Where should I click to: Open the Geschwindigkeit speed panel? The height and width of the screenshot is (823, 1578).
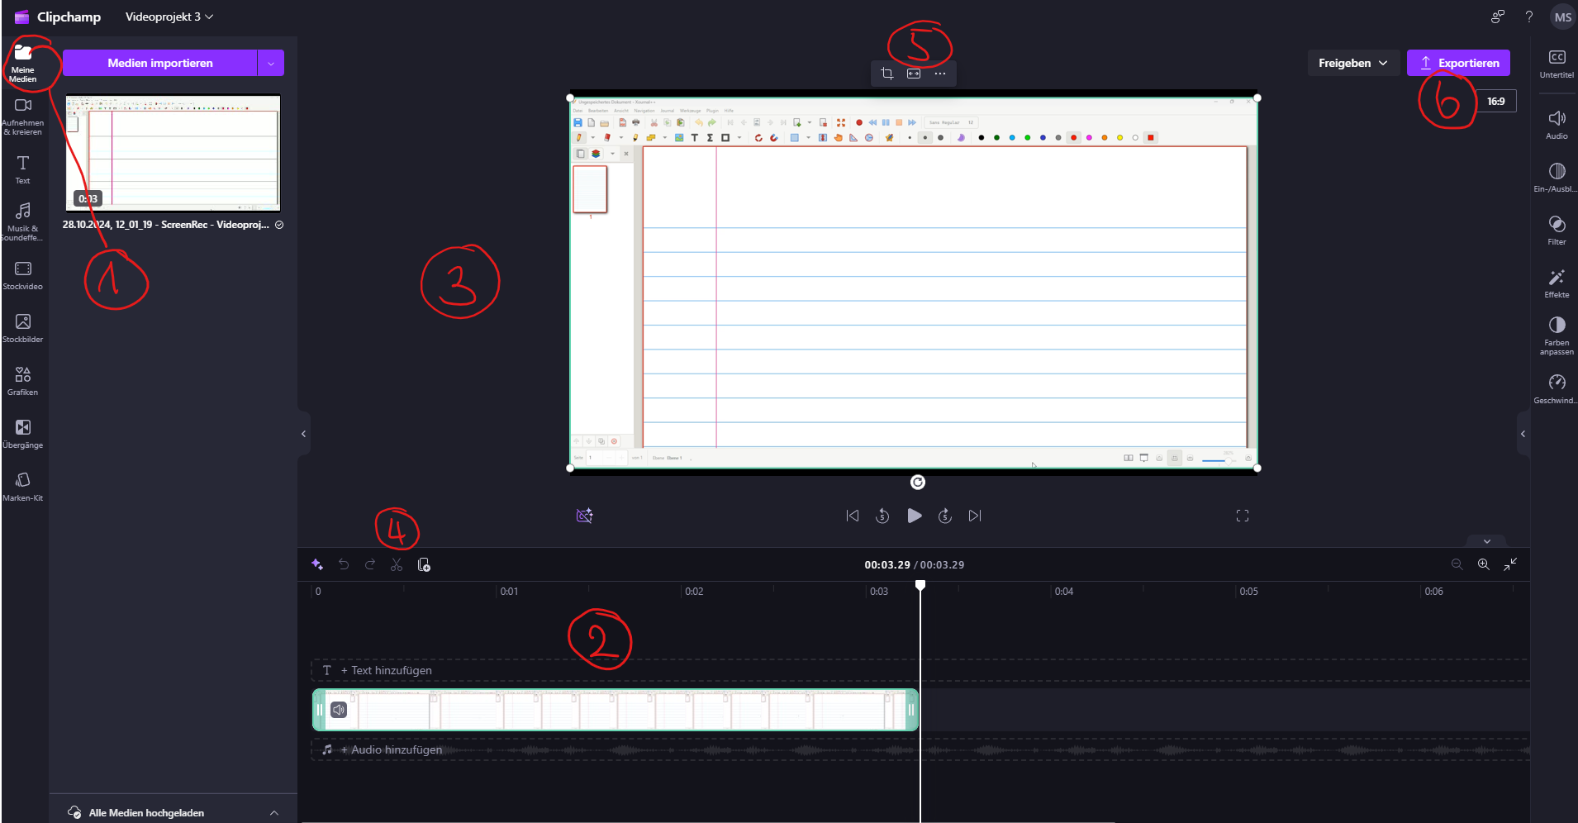point(1557,388)
